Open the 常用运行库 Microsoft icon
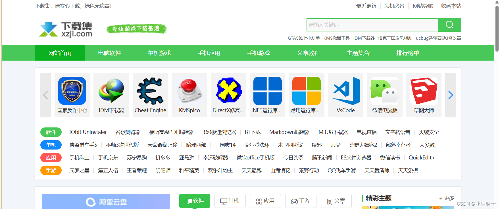Image resolution: width=500 pixels, height=209 pixels. tap(307, 91)
